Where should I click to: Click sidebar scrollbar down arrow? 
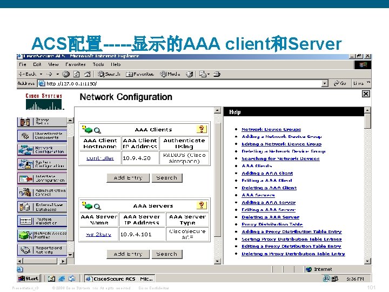pos(70,255)
